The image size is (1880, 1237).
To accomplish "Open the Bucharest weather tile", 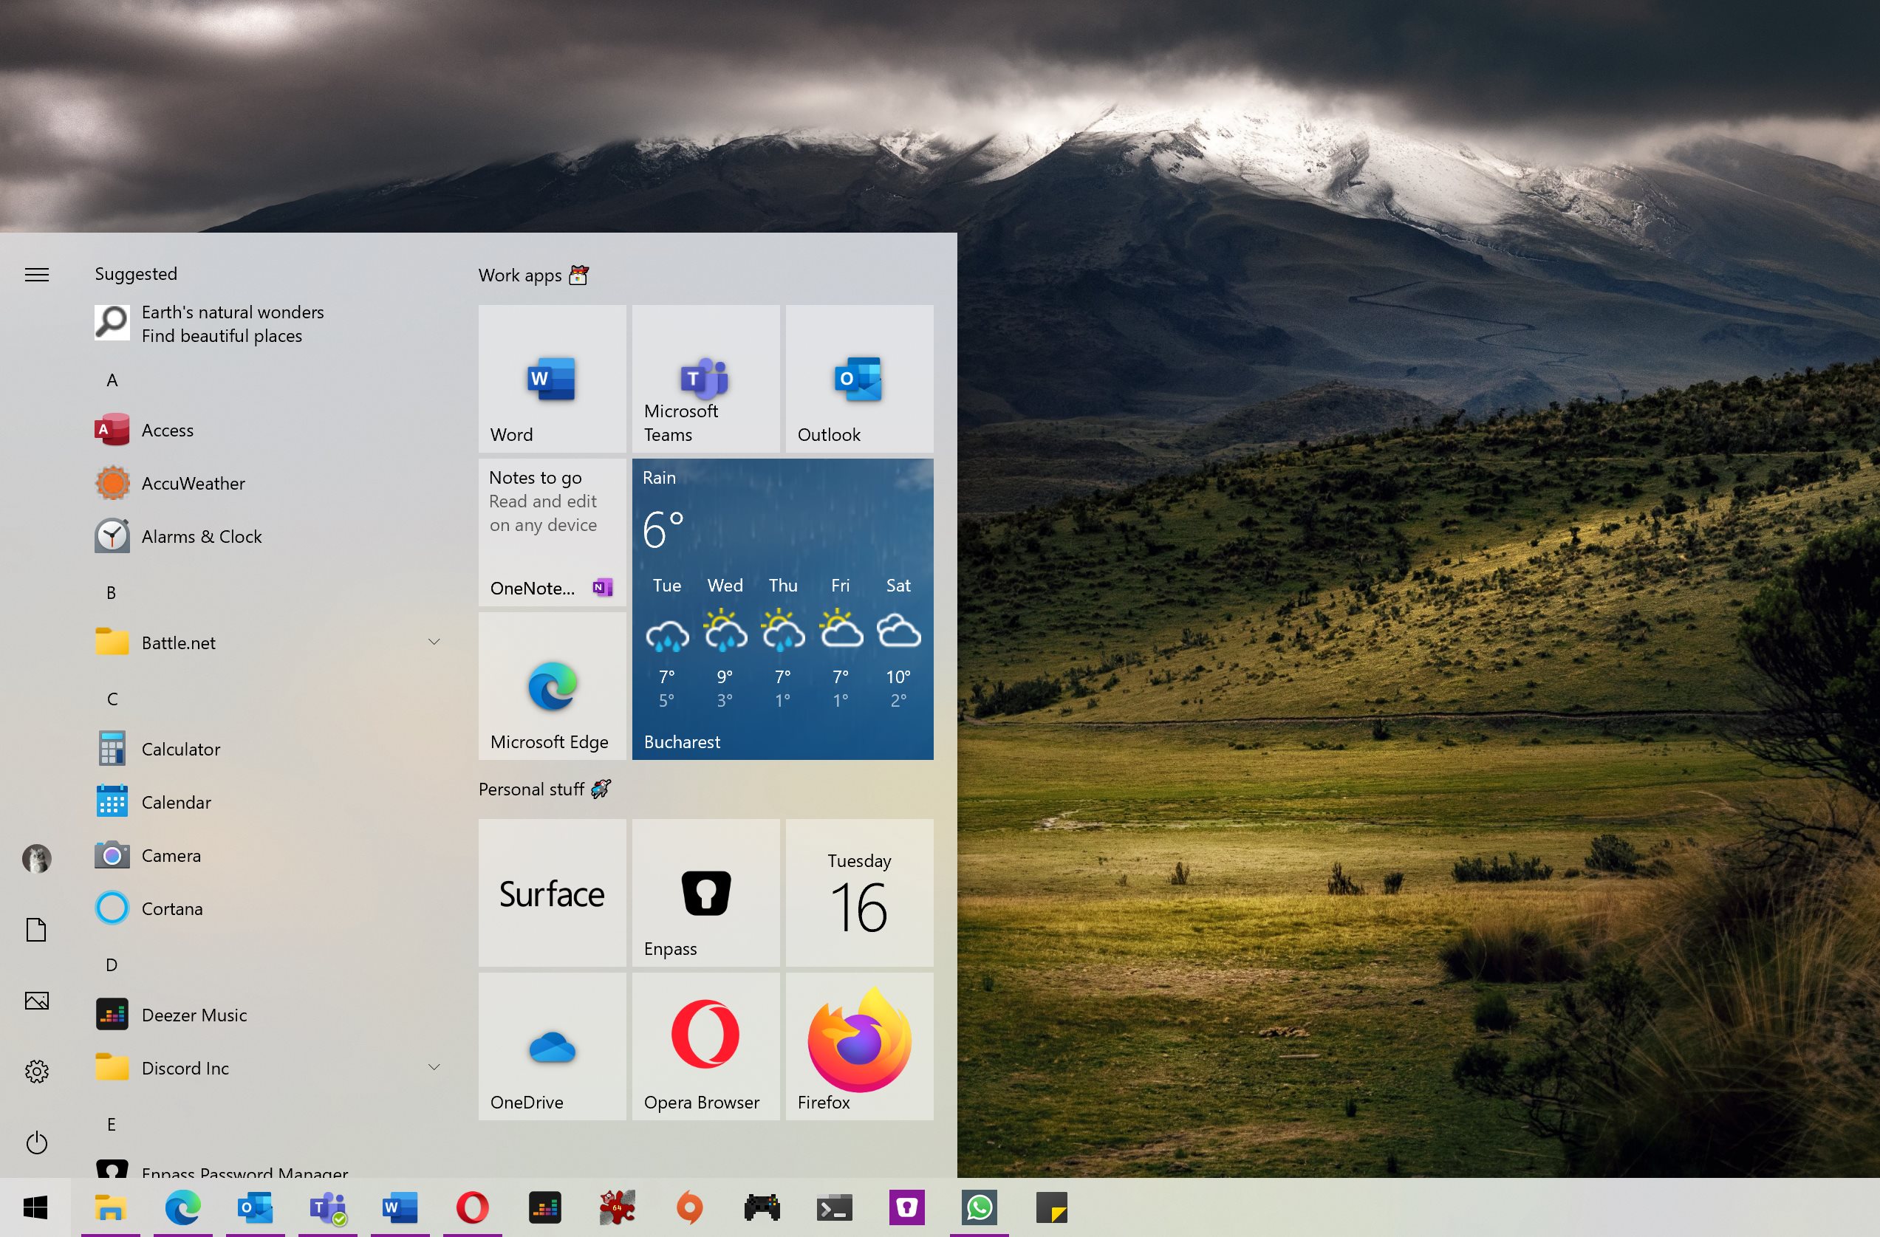I will (x=782, y=609).
